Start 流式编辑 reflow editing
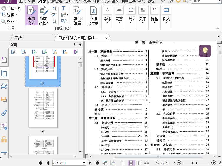 pyautogui.click(x=77, y=16)
